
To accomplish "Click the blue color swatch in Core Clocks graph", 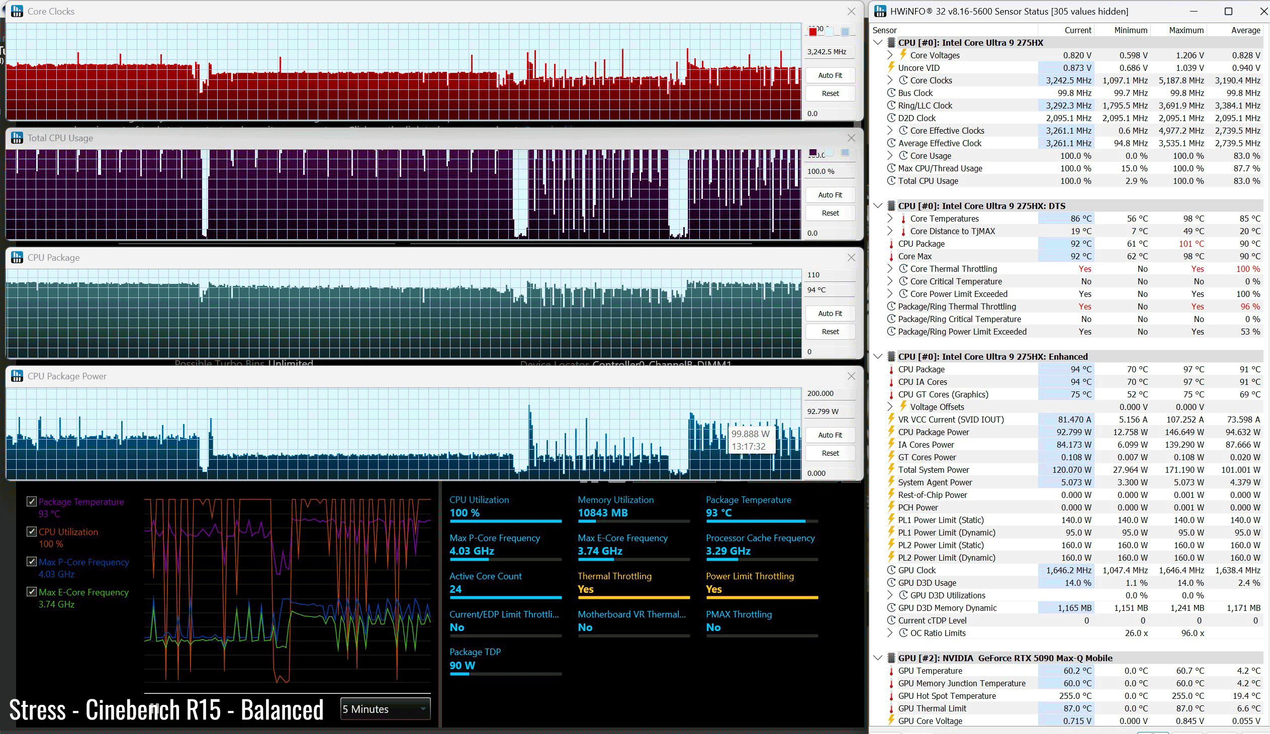I will 845,32.
